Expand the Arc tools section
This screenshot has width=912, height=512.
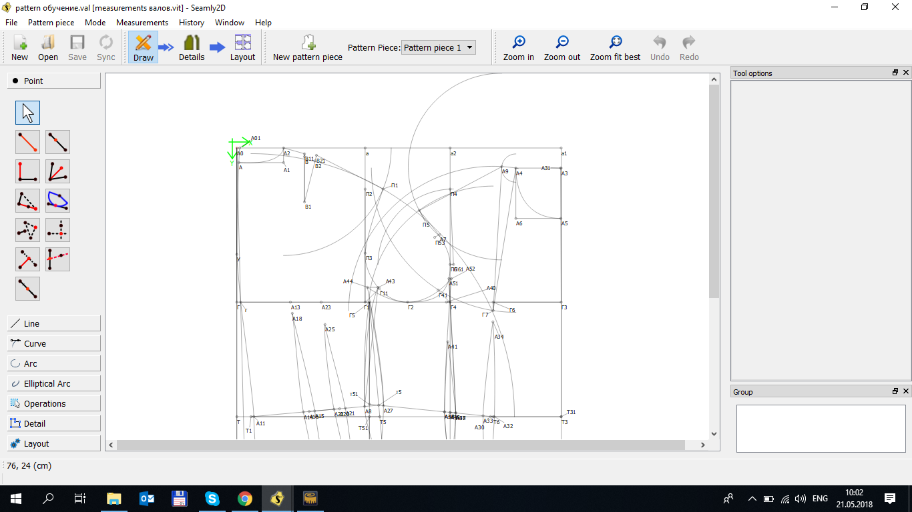coord(54,363)
